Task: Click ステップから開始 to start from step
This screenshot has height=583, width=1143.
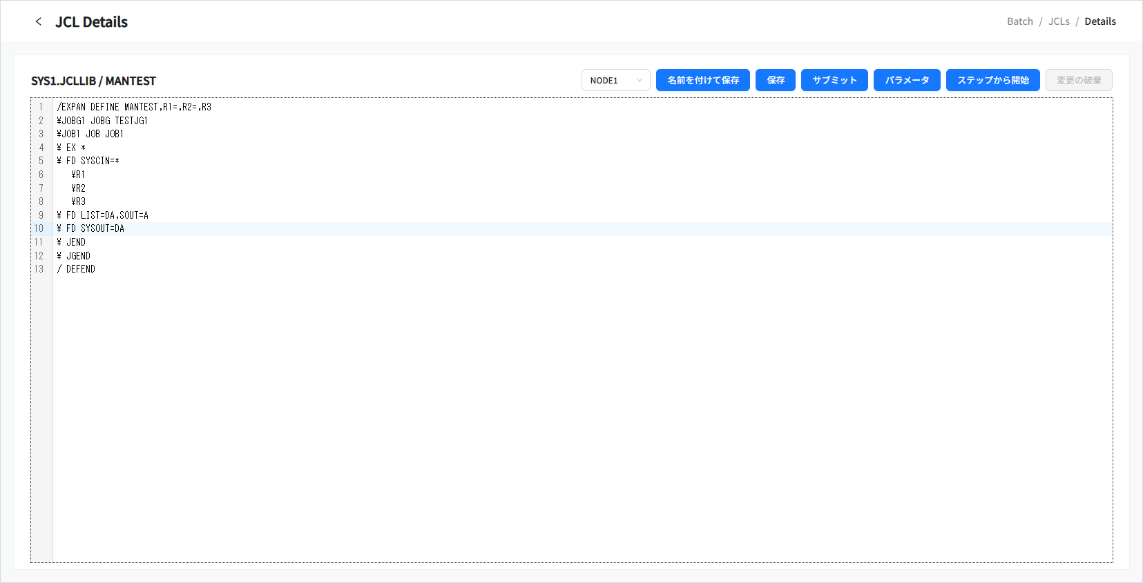Action: pyautogui.click(x=992, y=80)
